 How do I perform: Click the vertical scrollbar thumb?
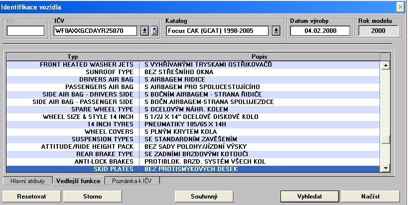click(x=384, y=140)
